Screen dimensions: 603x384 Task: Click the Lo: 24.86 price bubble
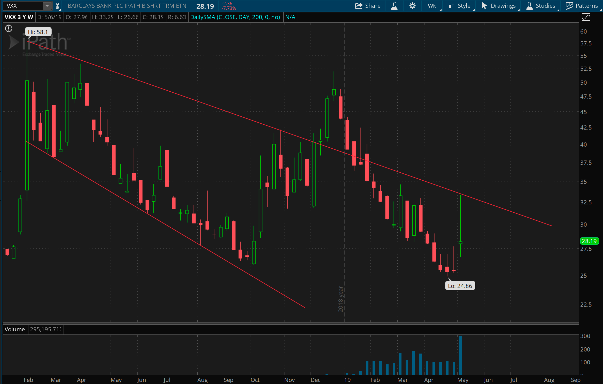pos(460,286)
